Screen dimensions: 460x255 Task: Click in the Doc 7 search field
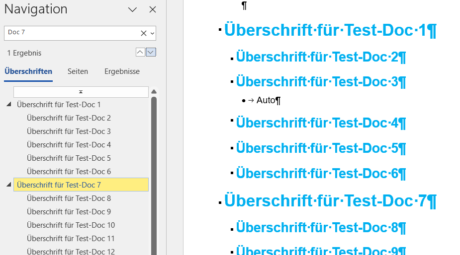click(72, 33)
